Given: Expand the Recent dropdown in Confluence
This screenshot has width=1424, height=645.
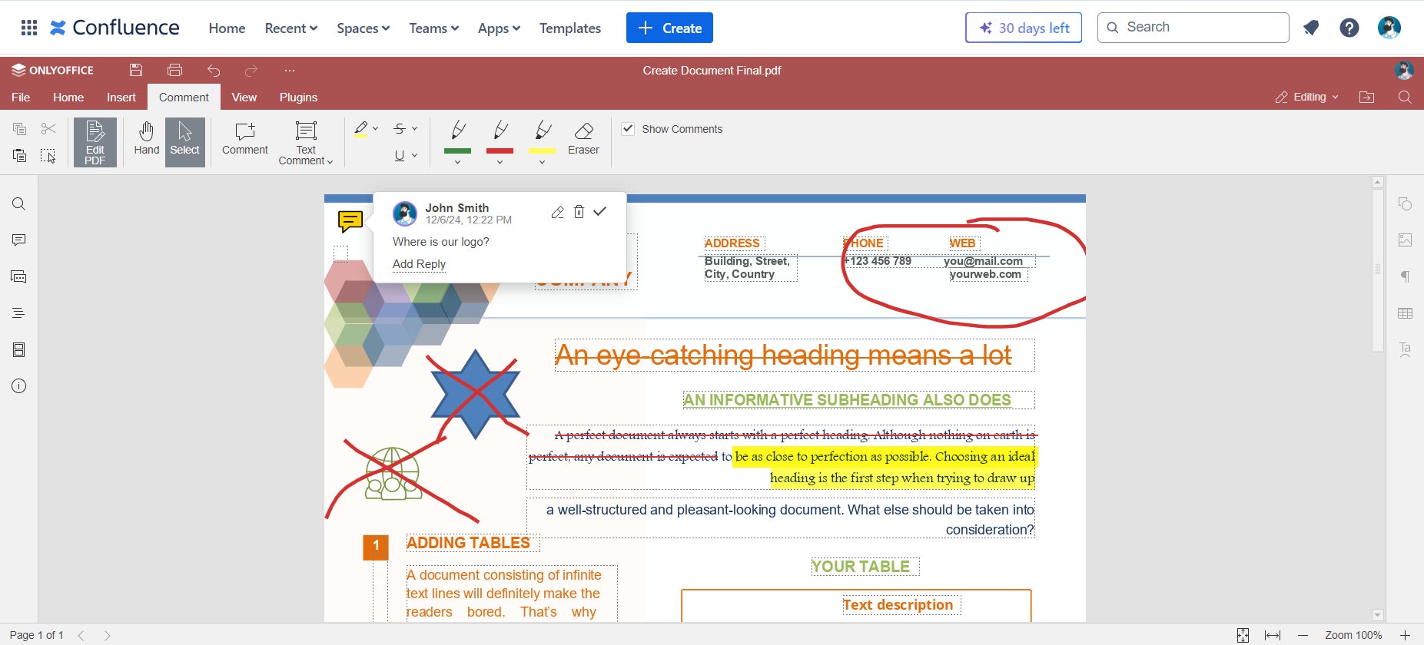Looking at the screenshot, I should pyautogui.click(x=290, y=28).
